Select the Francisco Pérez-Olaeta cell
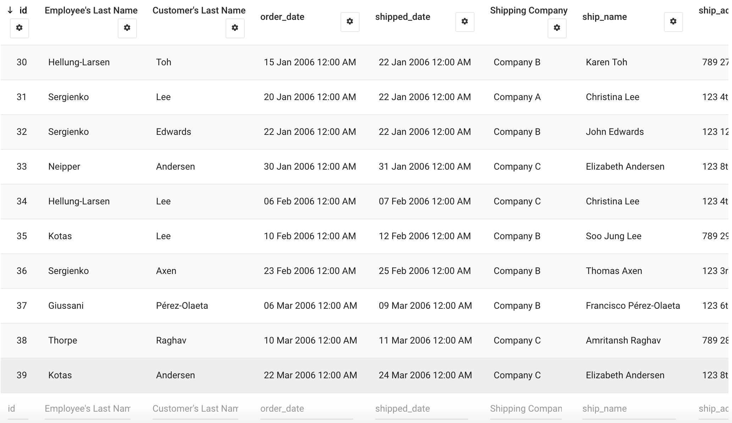 (633, 306)
